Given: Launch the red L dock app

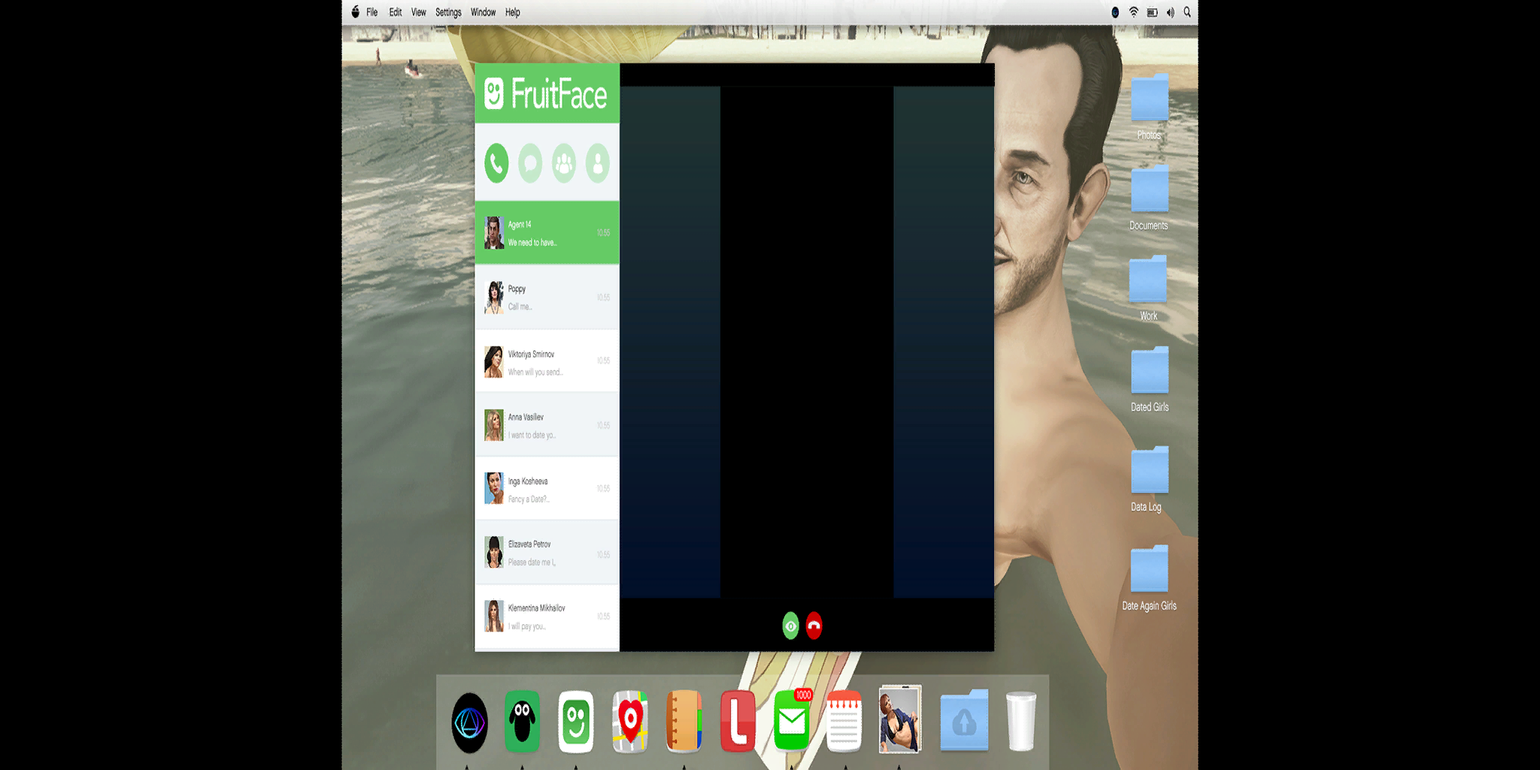Looking at the screenshot, I should (738, 722).
